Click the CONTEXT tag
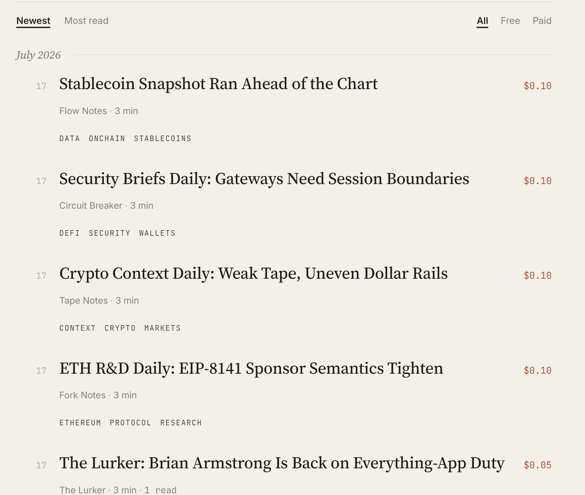The width and height of the screenshot is (585, 495). [78, 328]
